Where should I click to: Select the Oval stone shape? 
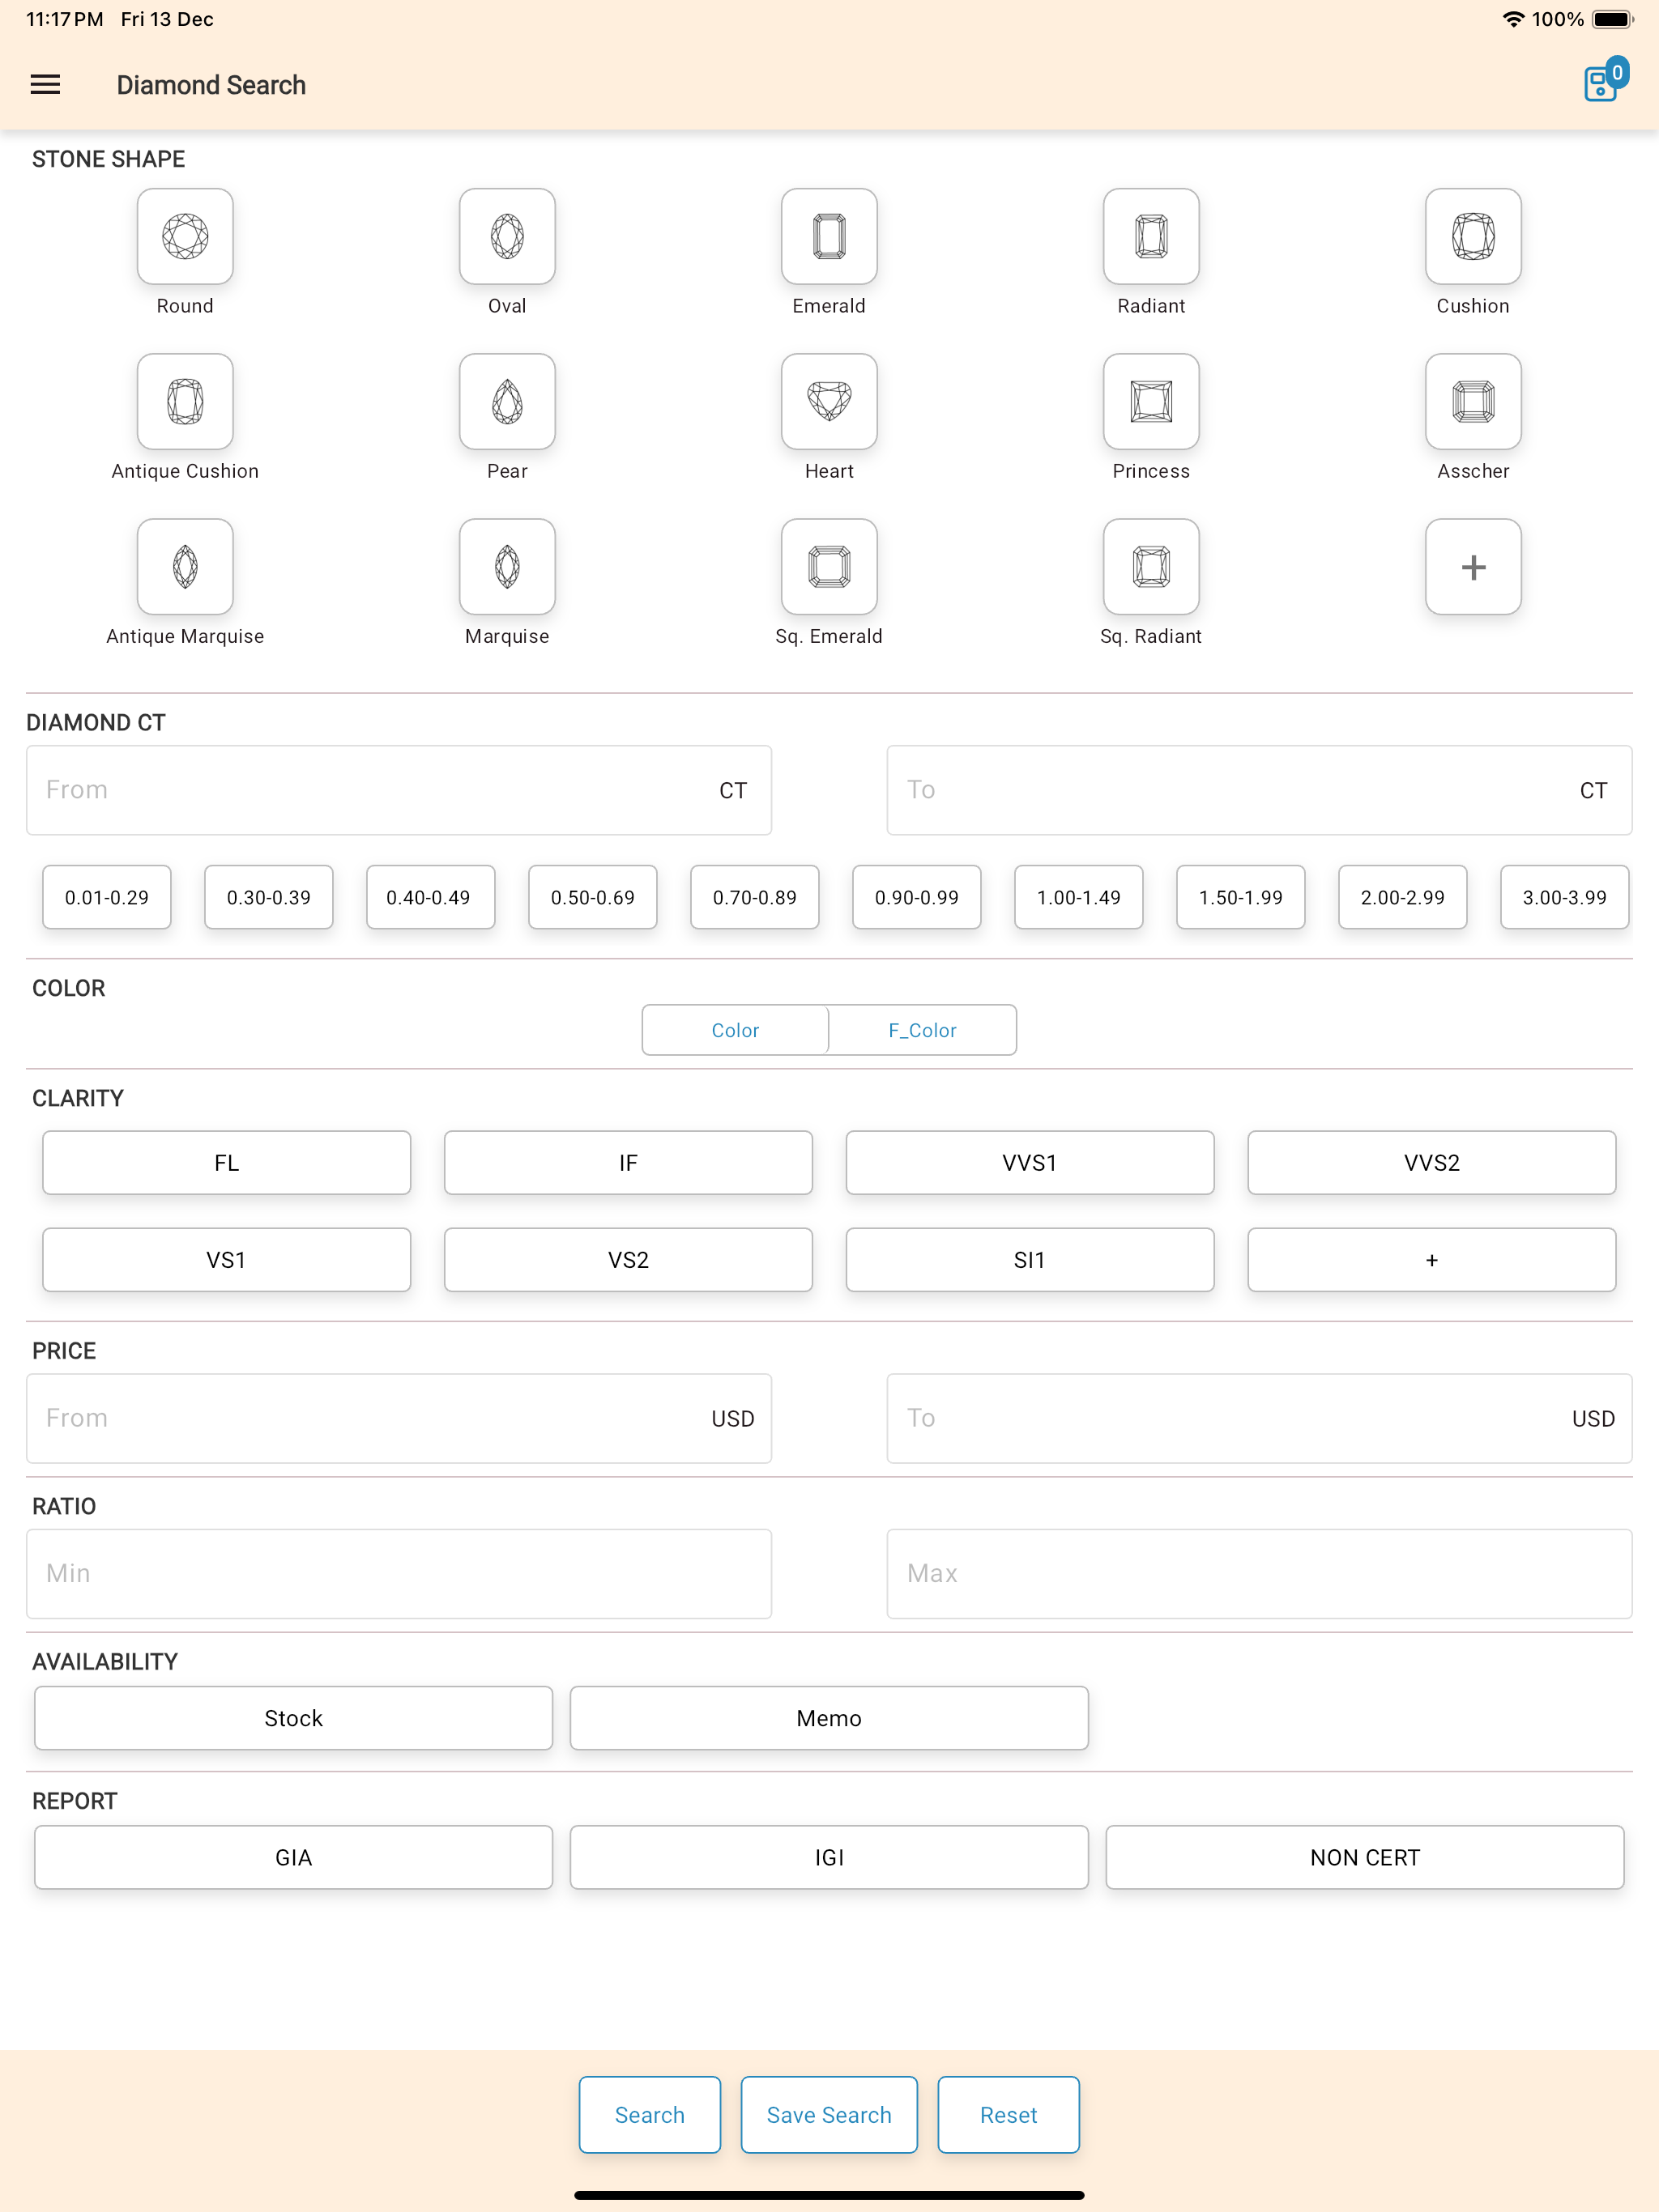point(507,237)
